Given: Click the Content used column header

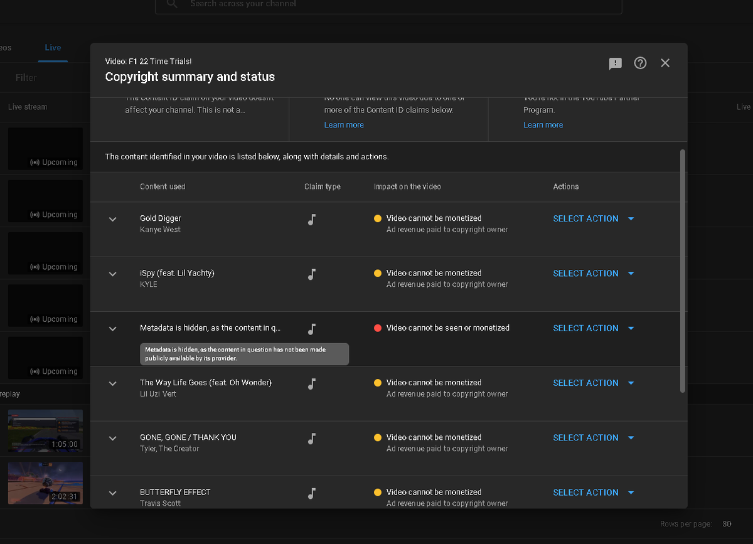Looking at the screenshot, I should [163, 186].
